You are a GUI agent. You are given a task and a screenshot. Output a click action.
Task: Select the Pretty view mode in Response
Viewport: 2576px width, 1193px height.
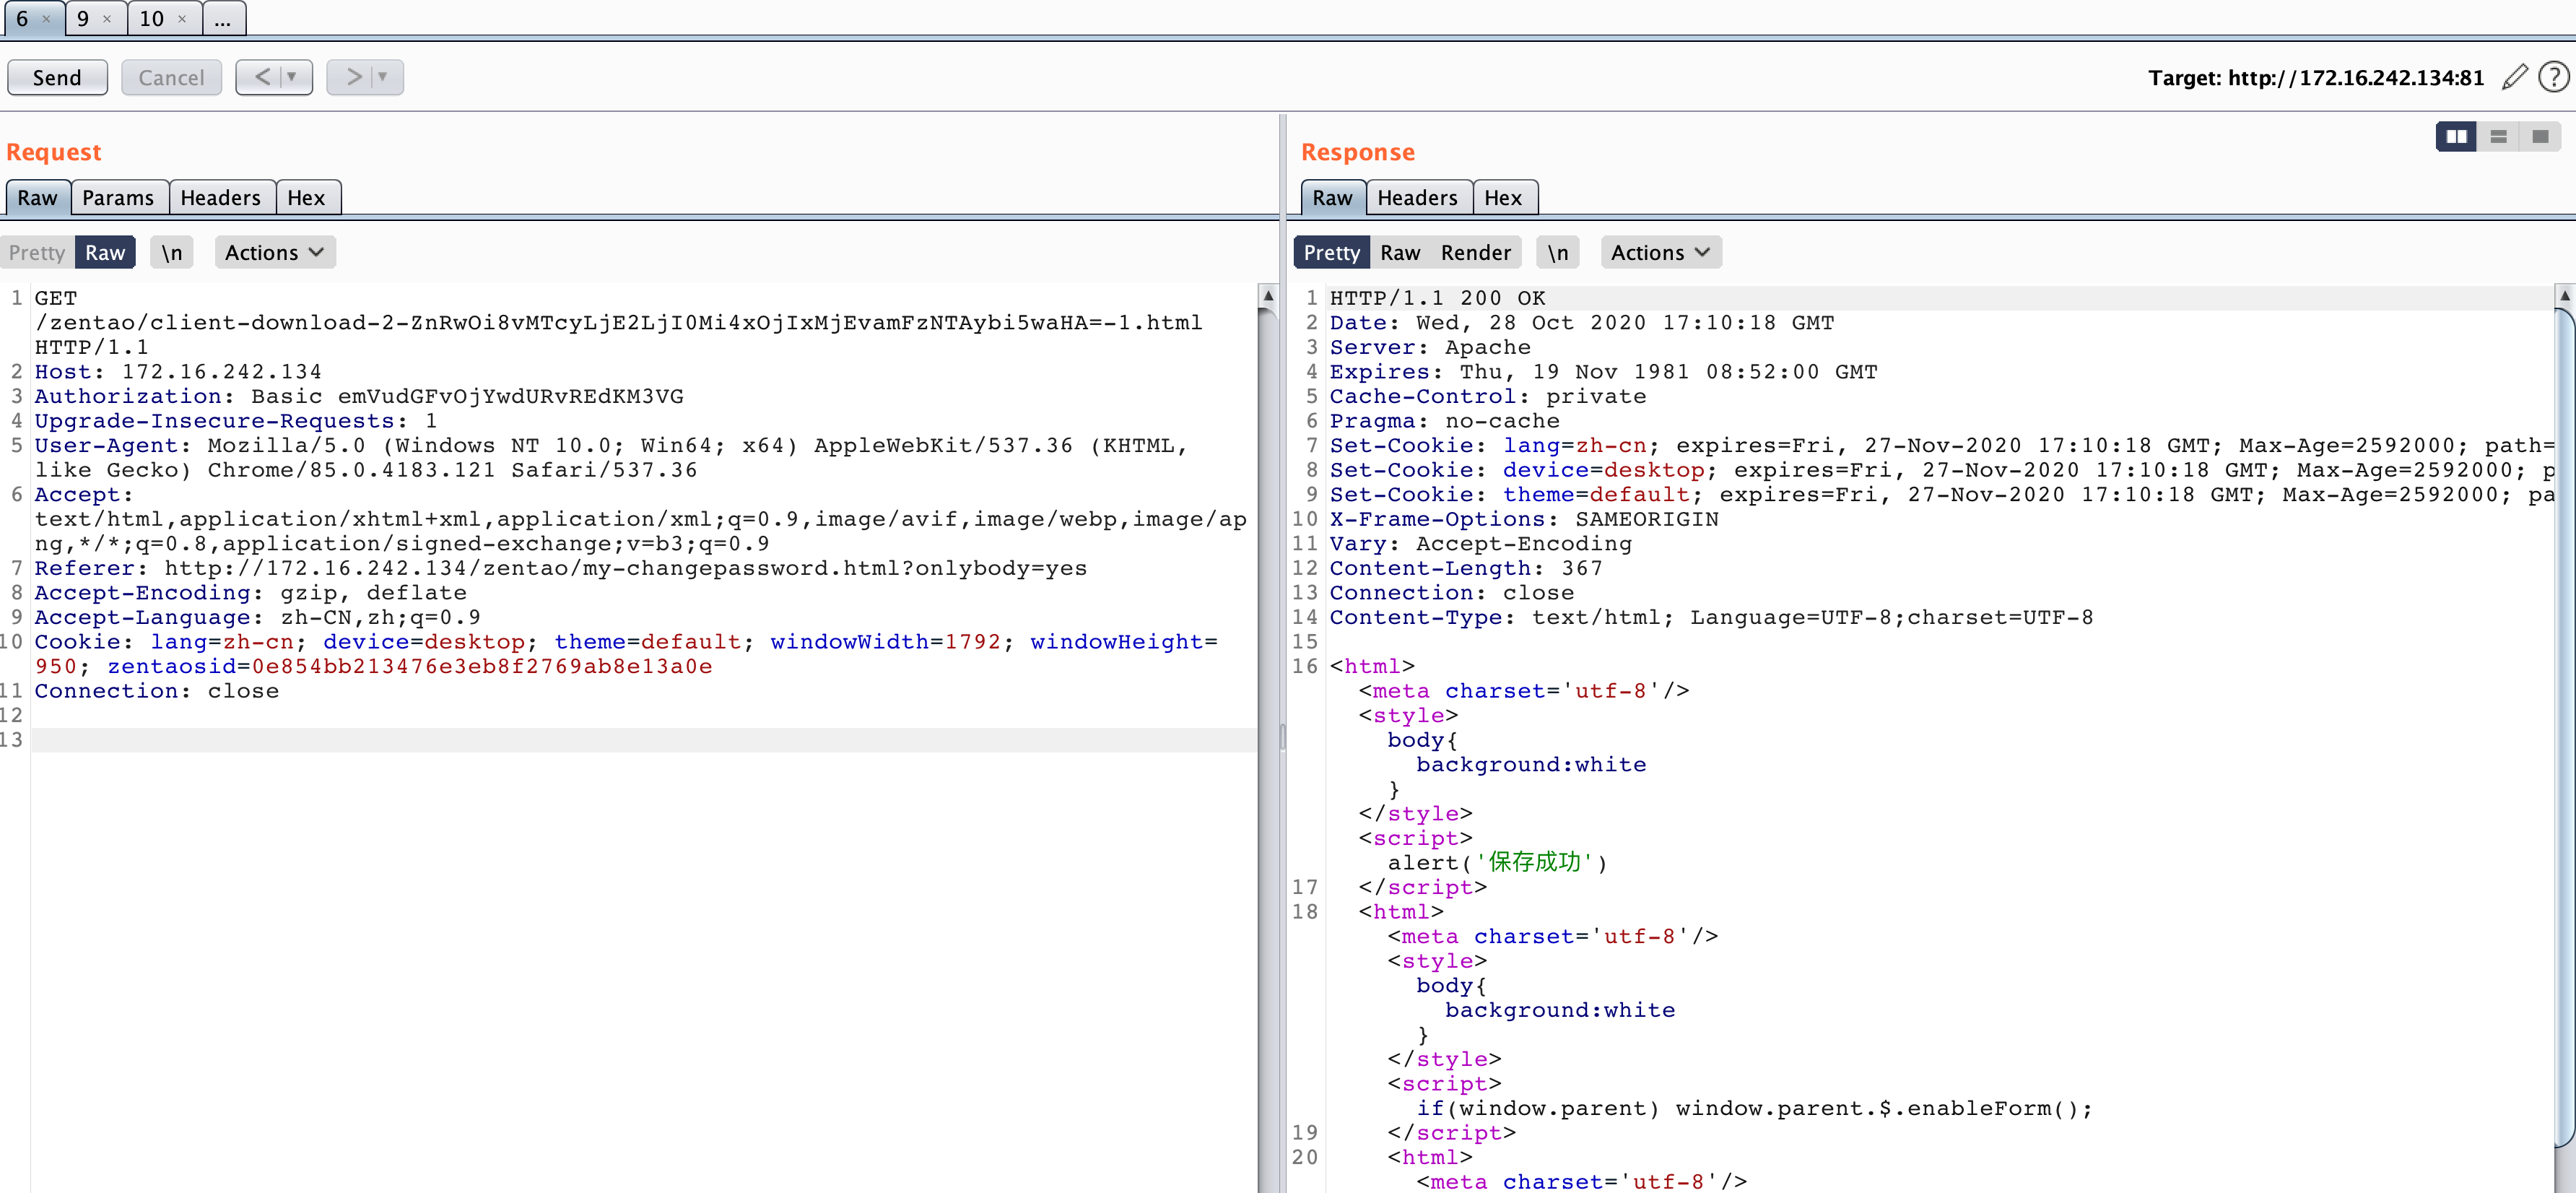point(1331,252)
